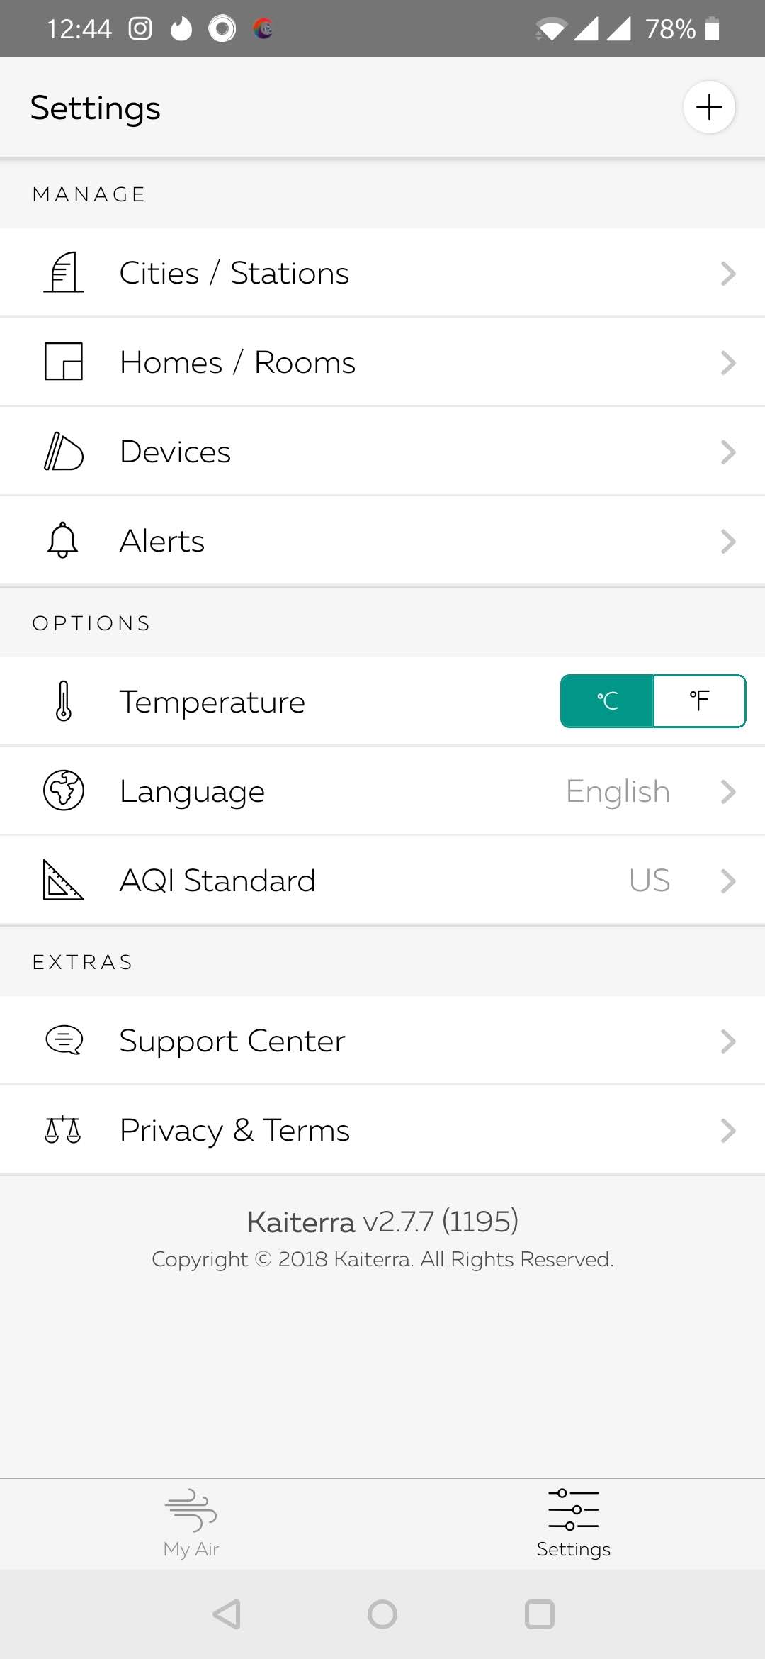
Task: Open Support Center
Action: tap(382, 1041)
